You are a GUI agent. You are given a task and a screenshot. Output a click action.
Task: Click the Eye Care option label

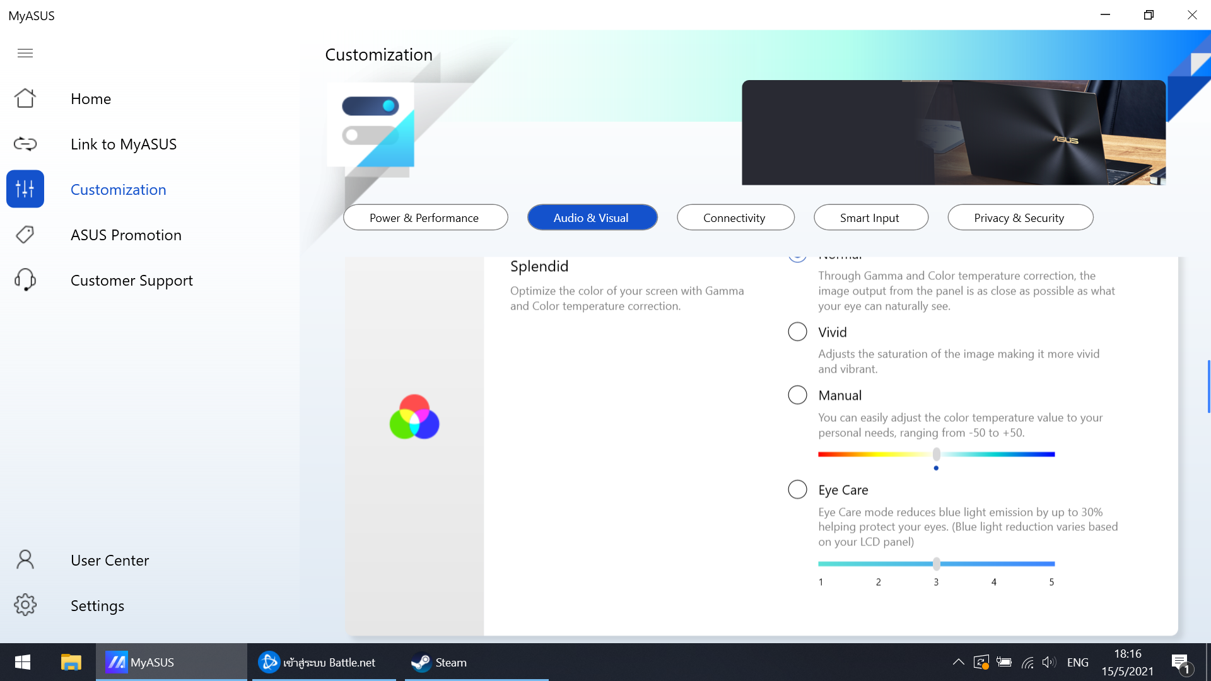(x=843, y=490)
